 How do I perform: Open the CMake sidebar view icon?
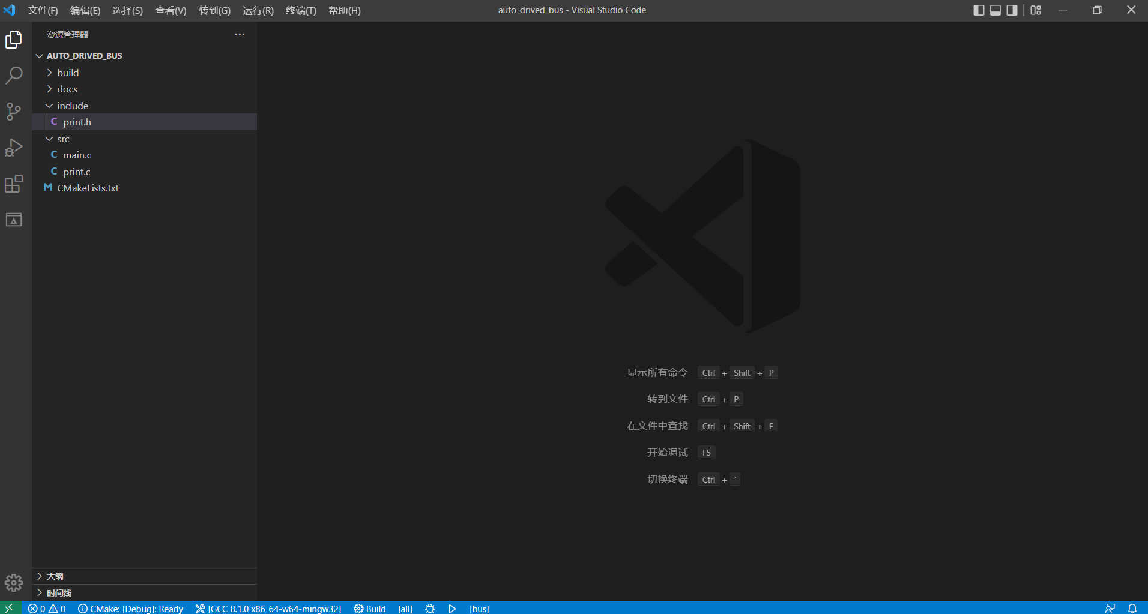tap(14, 220)
